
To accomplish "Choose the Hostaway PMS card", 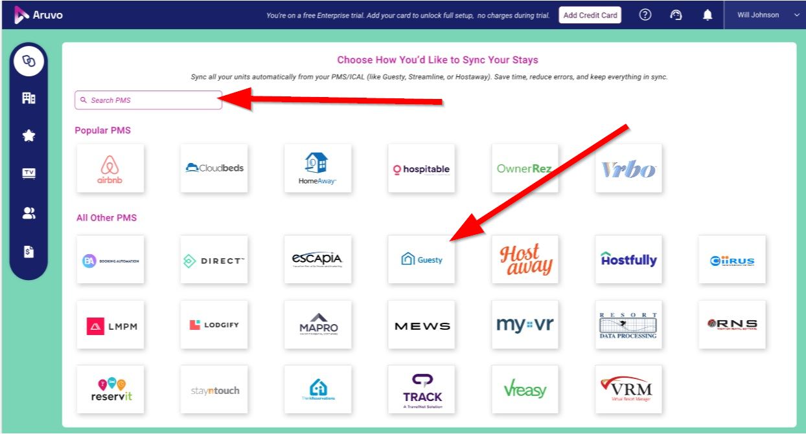I will pos(525,259).
